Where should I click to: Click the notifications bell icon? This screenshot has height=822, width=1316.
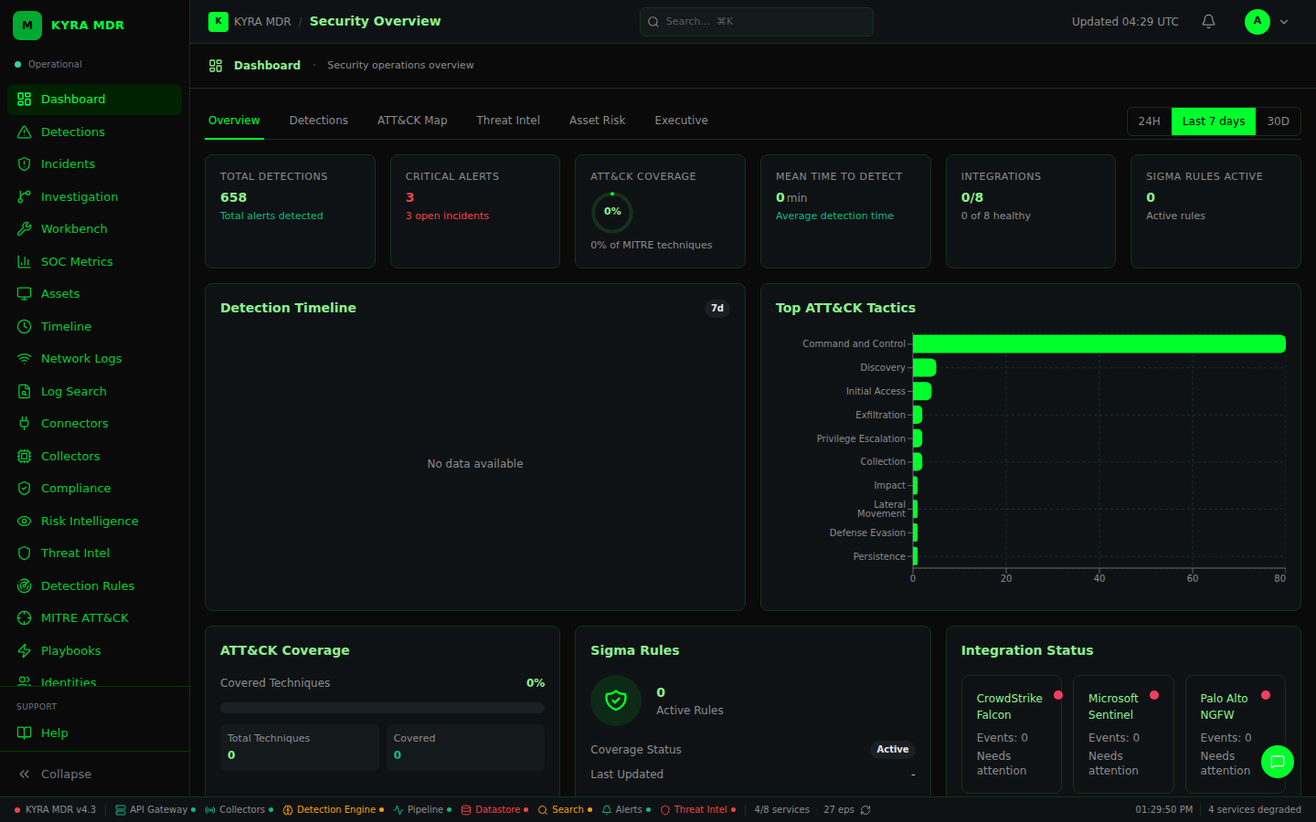click(x=1207, y=20)
